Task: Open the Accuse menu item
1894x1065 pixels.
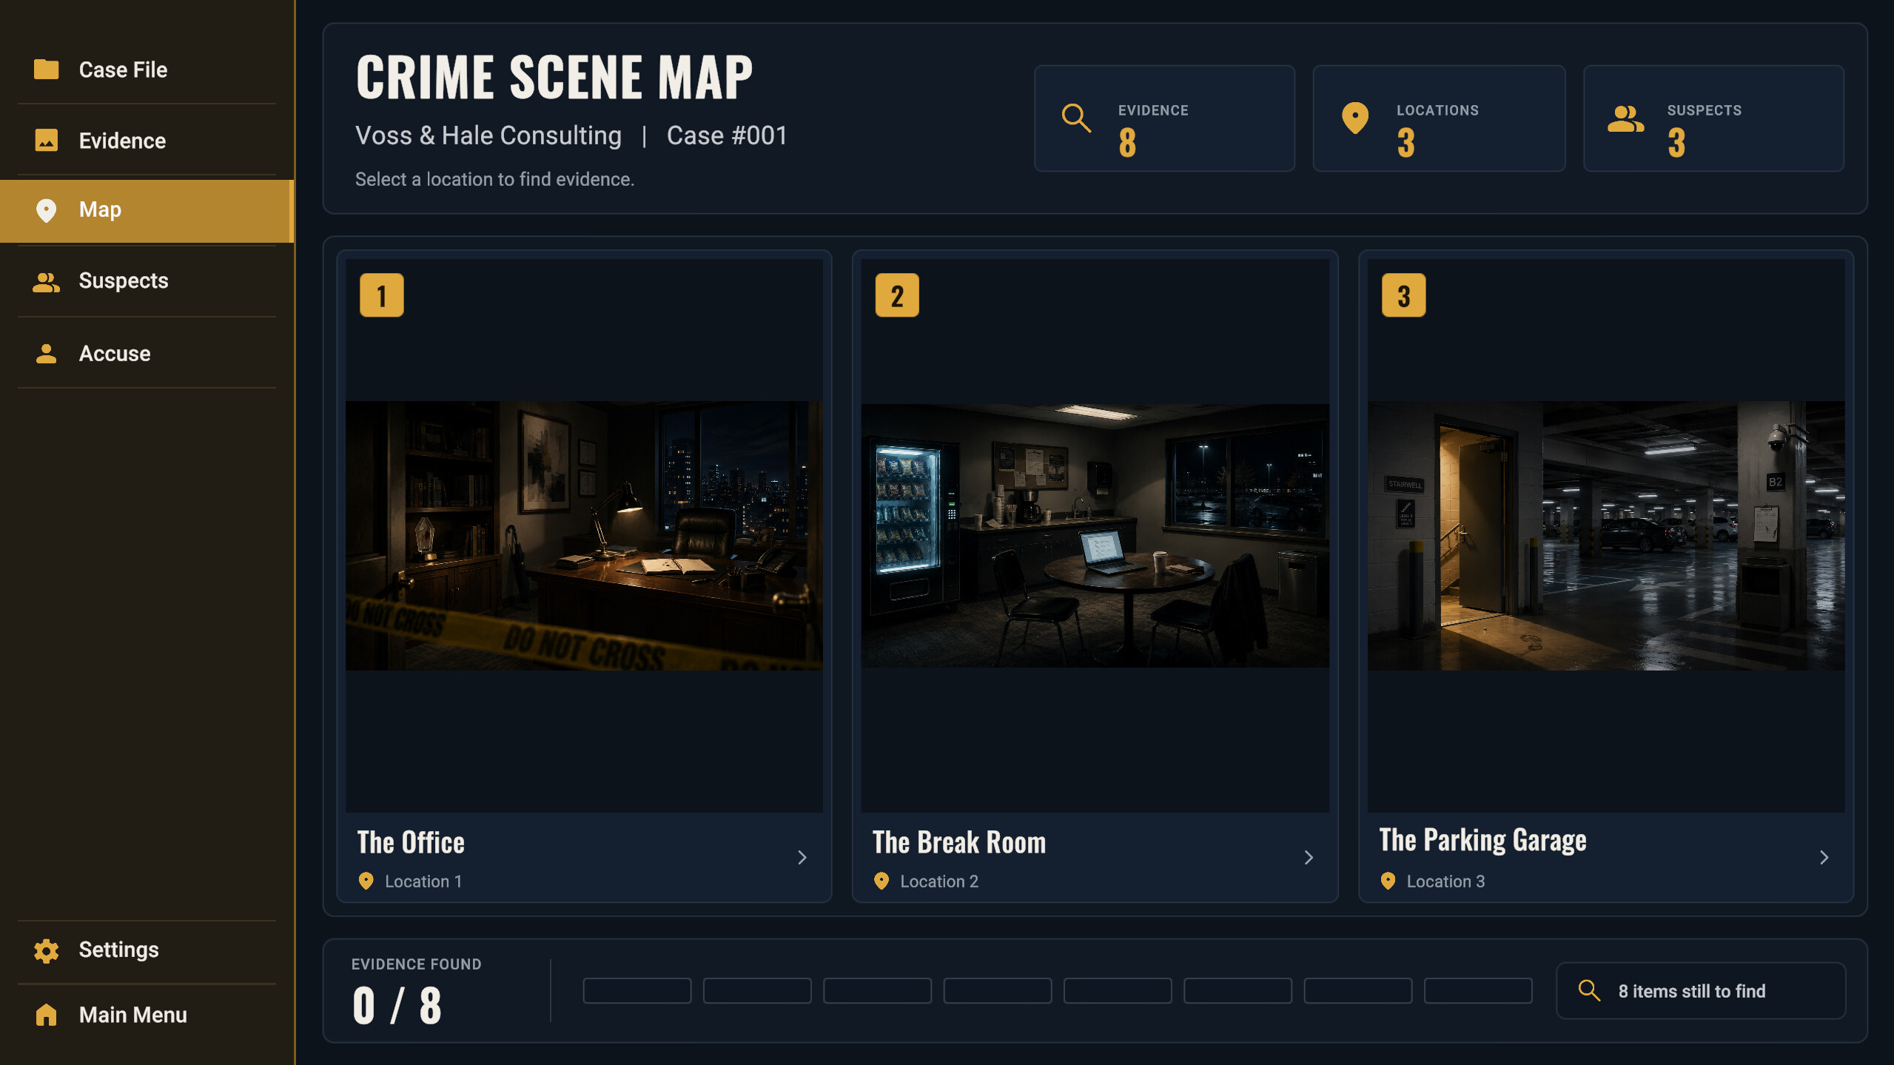Action: (x=147, y=353)
